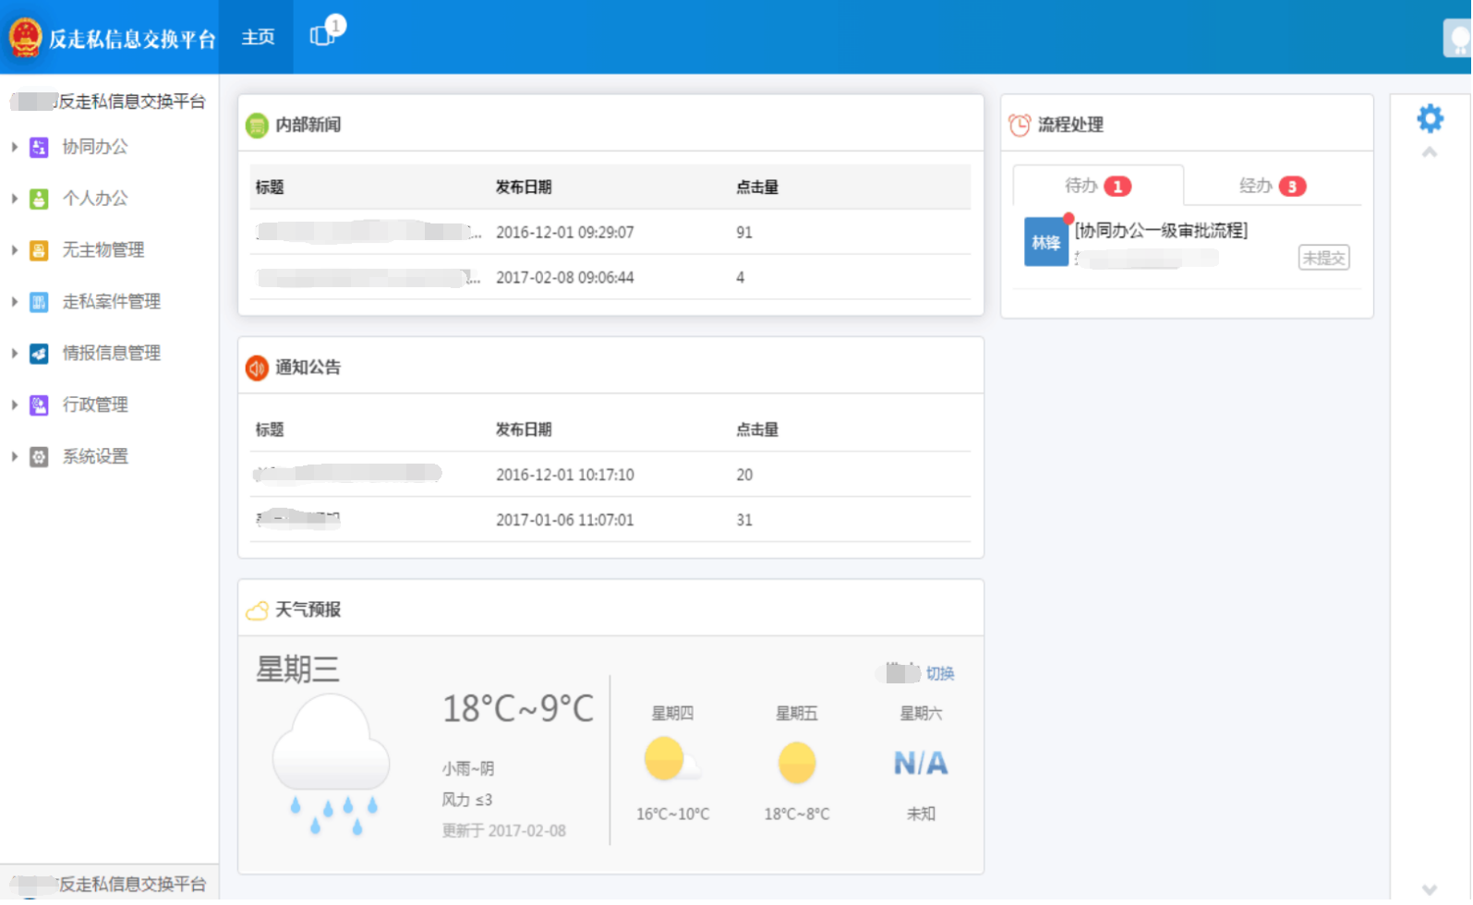
Task: Click the 协同办公 sidebar icon
Action: [39, 148]
